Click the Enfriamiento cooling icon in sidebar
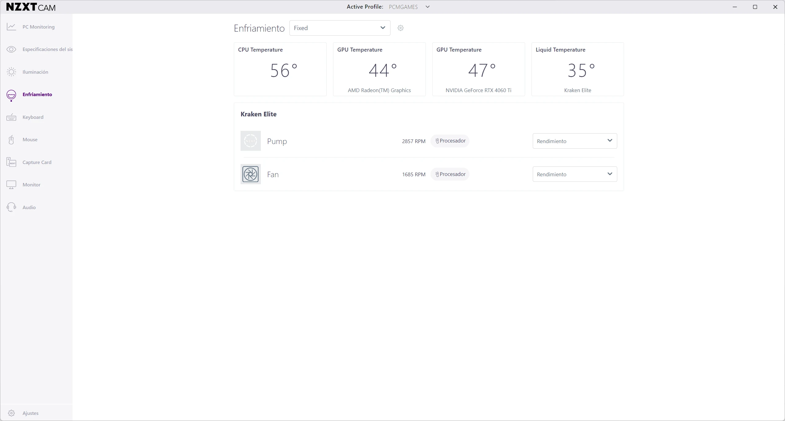Viewport: 785px width, 421px height. tap(11, 95)
